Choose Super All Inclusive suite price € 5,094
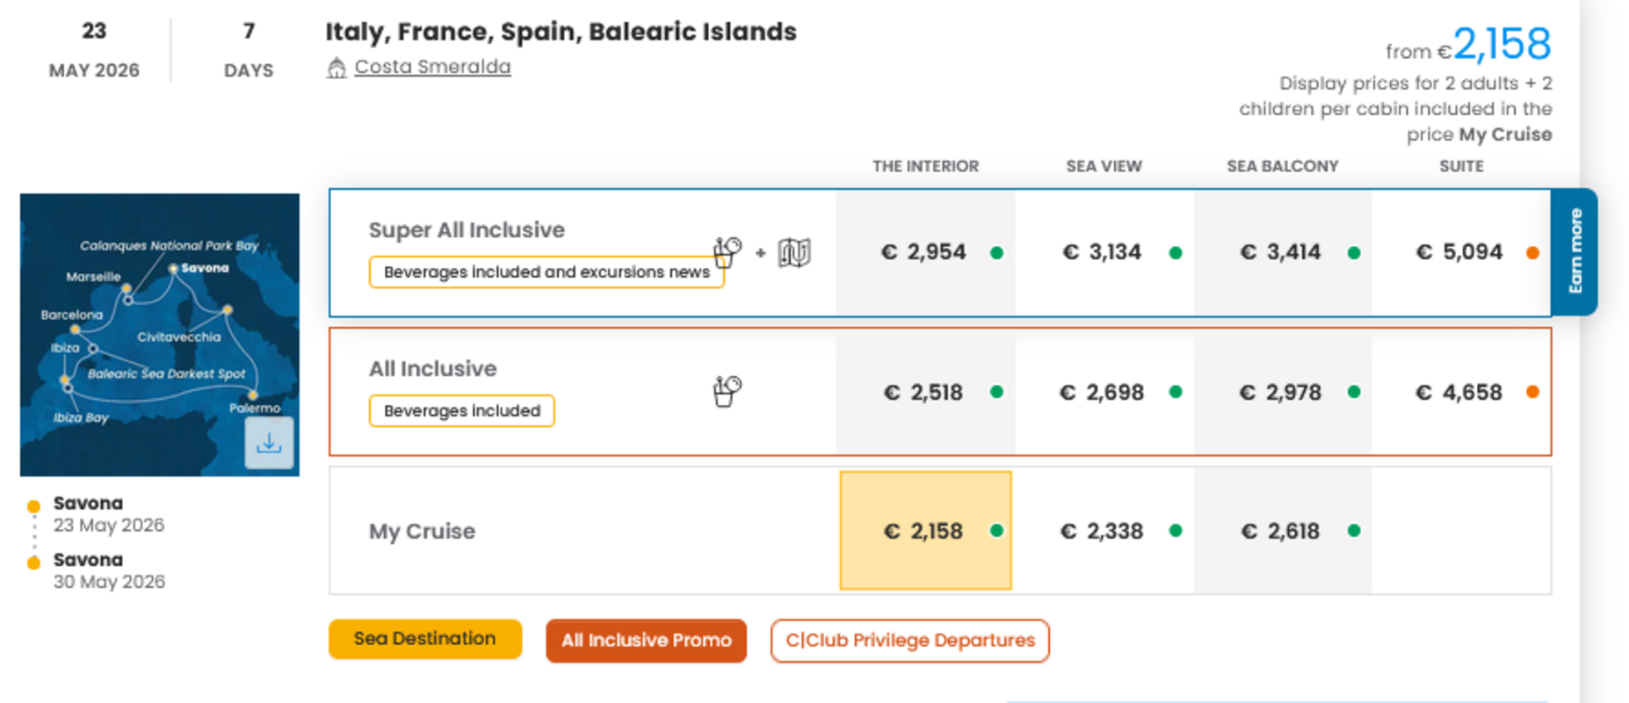Viewport: 1629px width, 703px height. click(x=1459, y=253)
